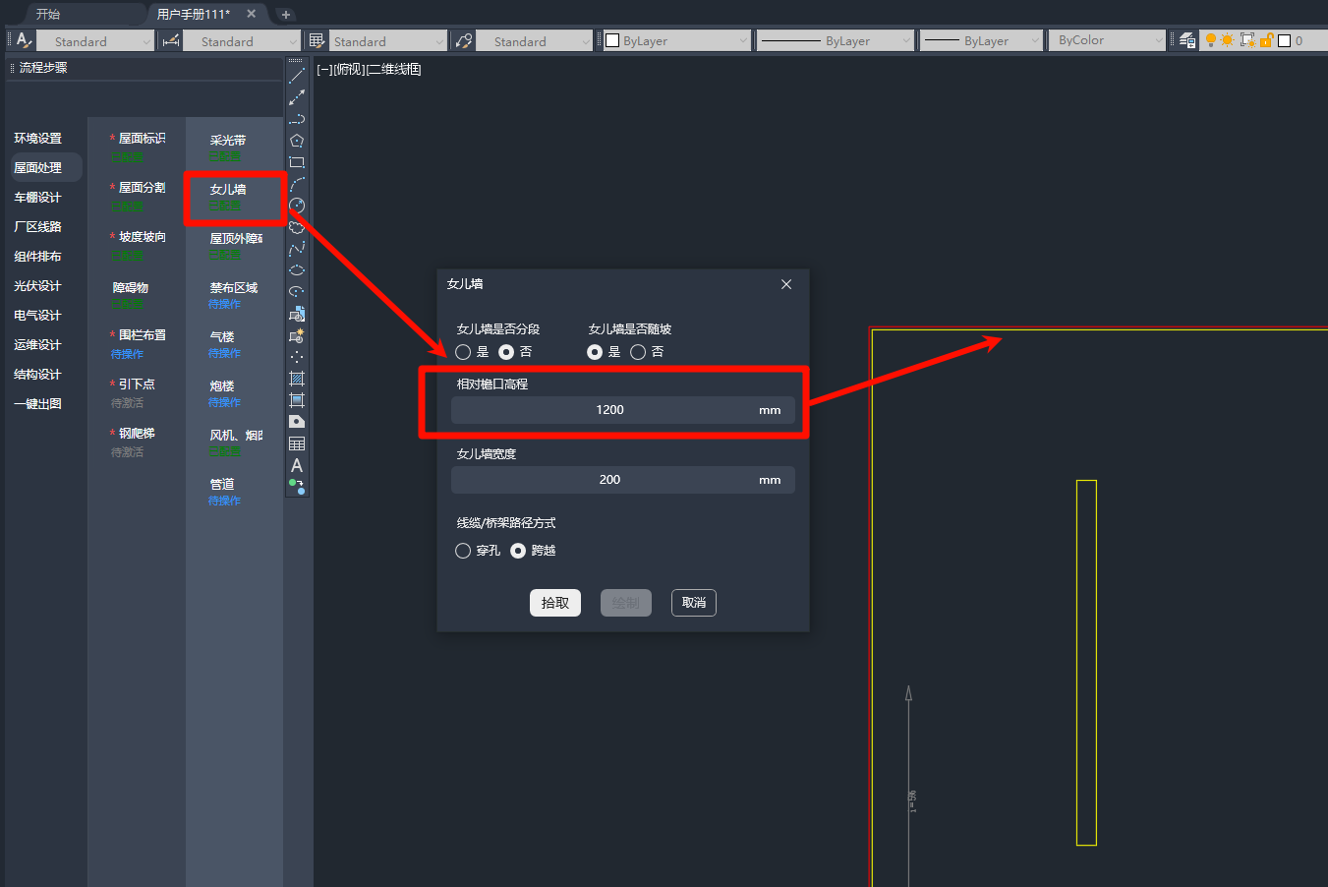This screenshot has width=1328, height=887.
Task: Select the Revision Cloud tool
Action: 297,227
